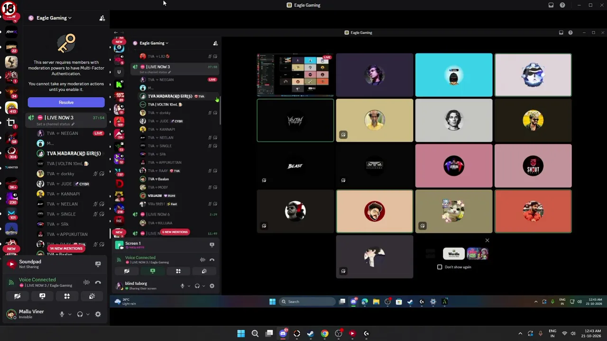The width and height of the screenshot is (607, 341).
Task: Close the Wordle activities popup
Action: (x=487, y=240)
